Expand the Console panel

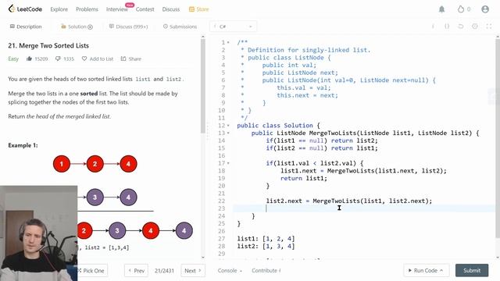tap(230, 271)
